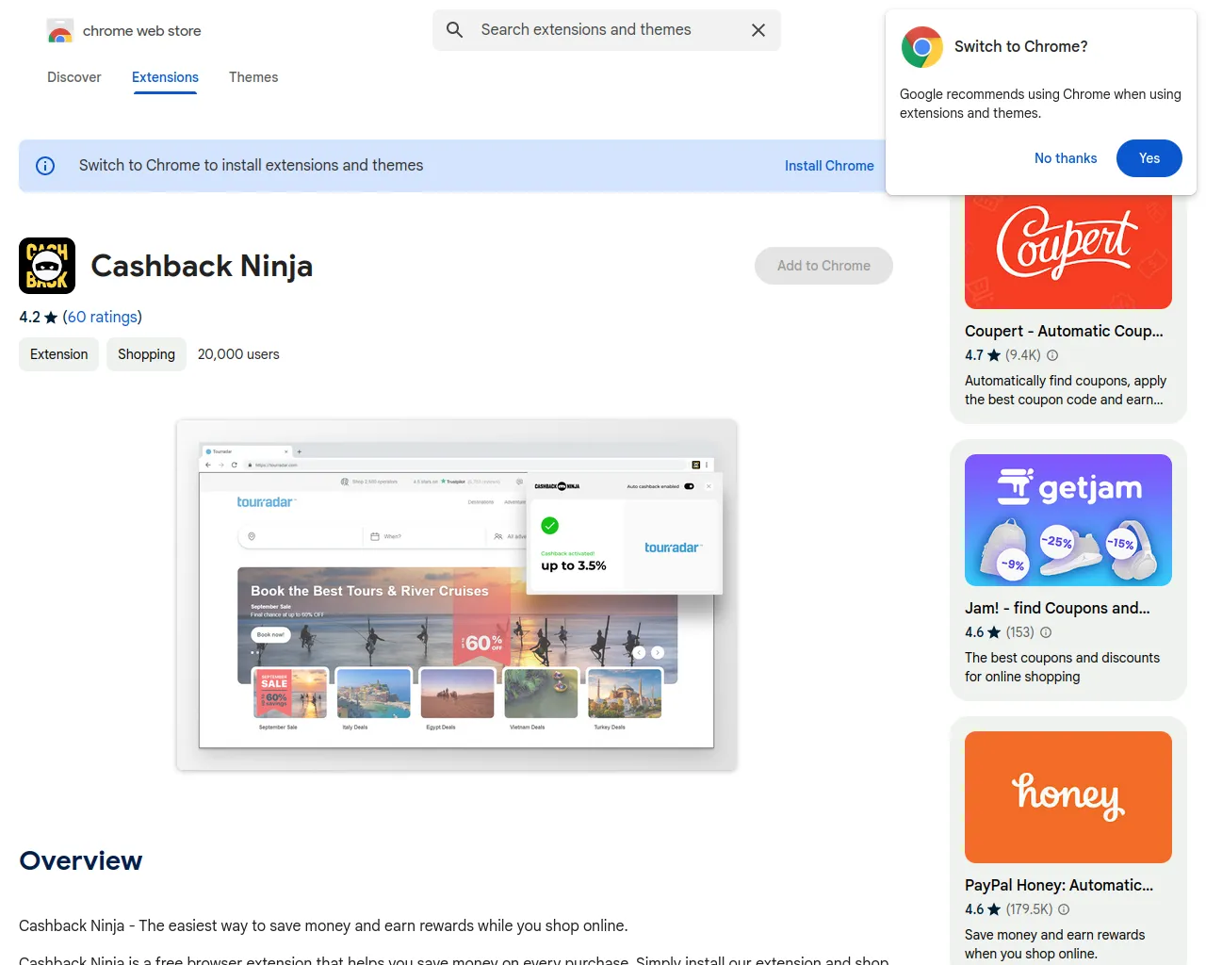Dismiss the popup with No thanks
The height and width of the screenshot is (965, 1206).
1066,158
